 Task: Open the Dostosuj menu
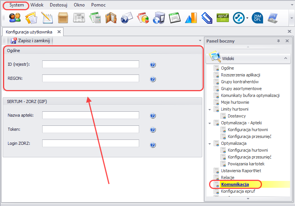58,5
